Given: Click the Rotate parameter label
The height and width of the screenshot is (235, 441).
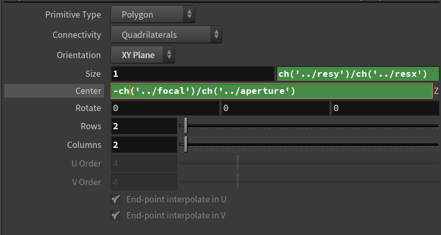Looking at the screenshot, I should 88,108.
